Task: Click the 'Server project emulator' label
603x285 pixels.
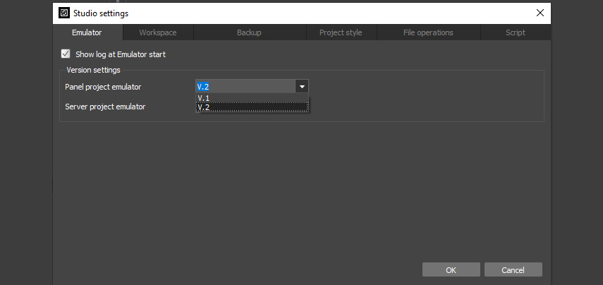Action: click(105, 107)
